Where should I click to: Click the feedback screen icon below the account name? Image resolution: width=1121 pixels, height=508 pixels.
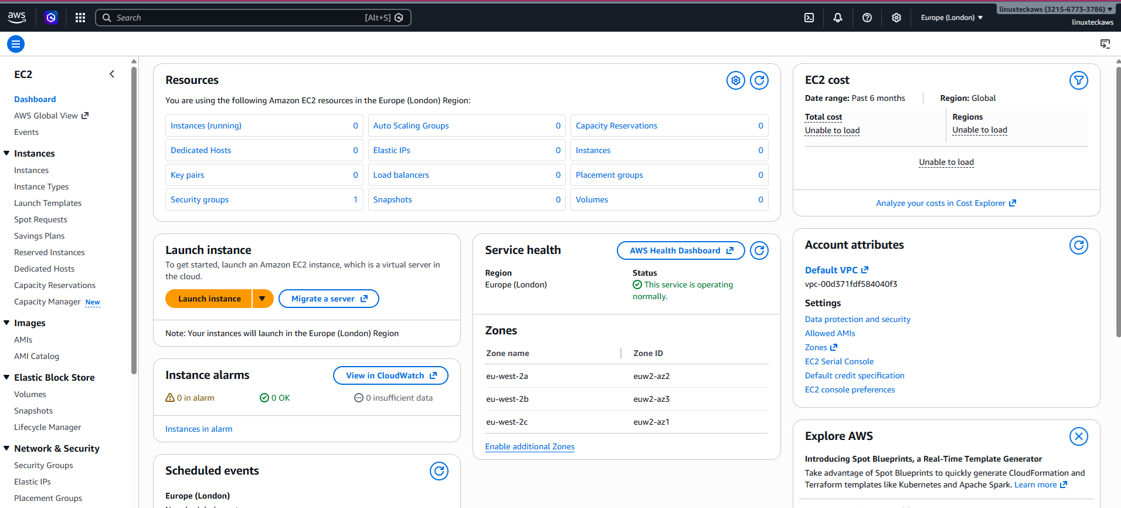click(1105, 44)
